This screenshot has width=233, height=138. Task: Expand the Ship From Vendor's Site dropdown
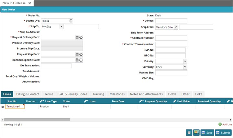(x=176, y=27)
